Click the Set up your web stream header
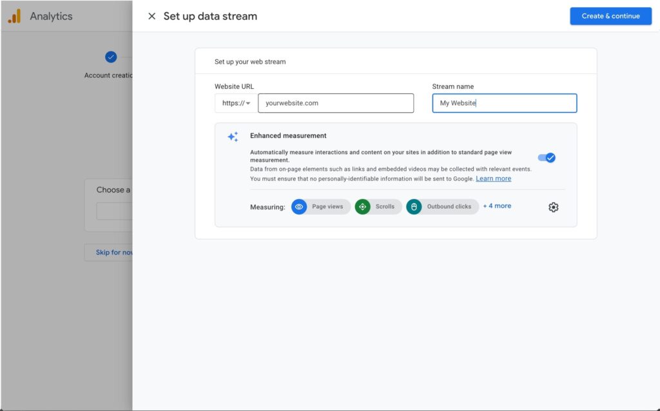Image resolution: width=660 pixels, height=411 pixels. coord(250,62)
